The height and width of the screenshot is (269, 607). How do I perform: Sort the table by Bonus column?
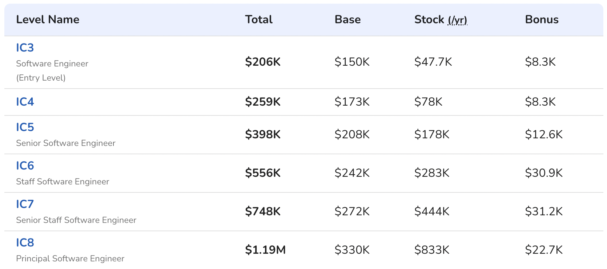point(542,20)
